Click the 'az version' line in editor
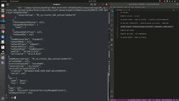Image resolution: width=179 pixels, height=101 pixels. [x=124, y=12]
